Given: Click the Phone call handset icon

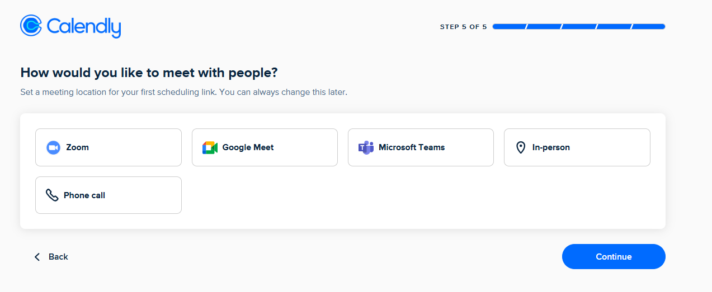Looking at the screenshot, I should point(52,195).
